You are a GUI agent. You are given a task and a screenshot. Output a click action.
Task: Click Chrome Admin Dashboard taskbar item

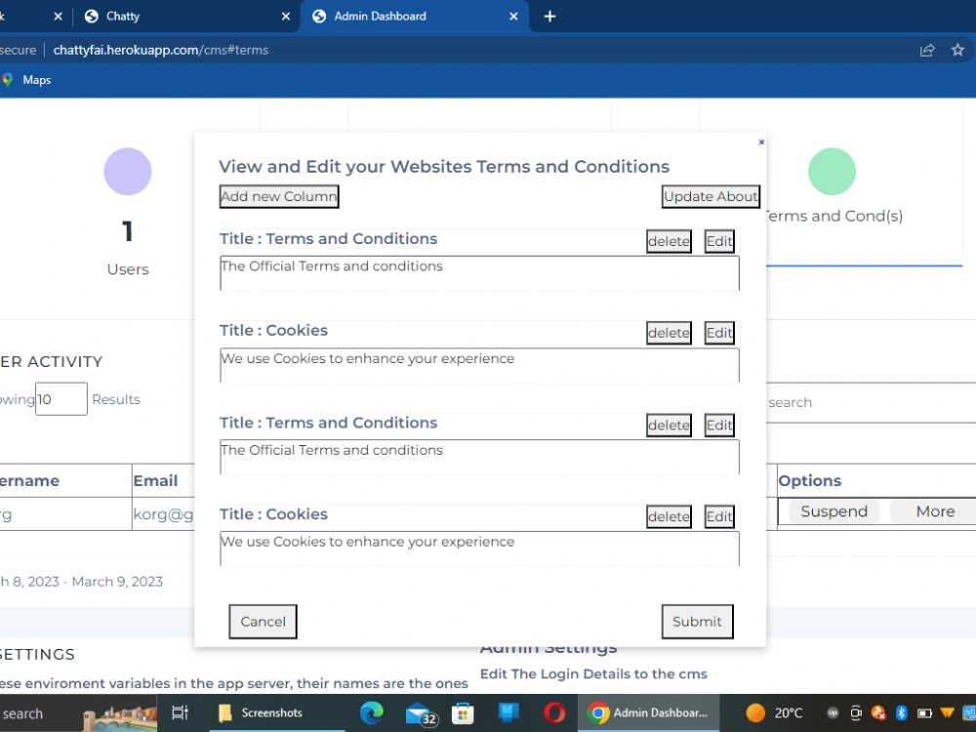tap(649, 712)
